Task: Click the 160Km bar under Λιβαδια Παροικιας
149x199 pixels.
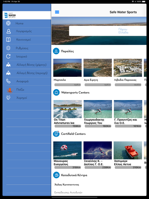Action: pos(128,85)
